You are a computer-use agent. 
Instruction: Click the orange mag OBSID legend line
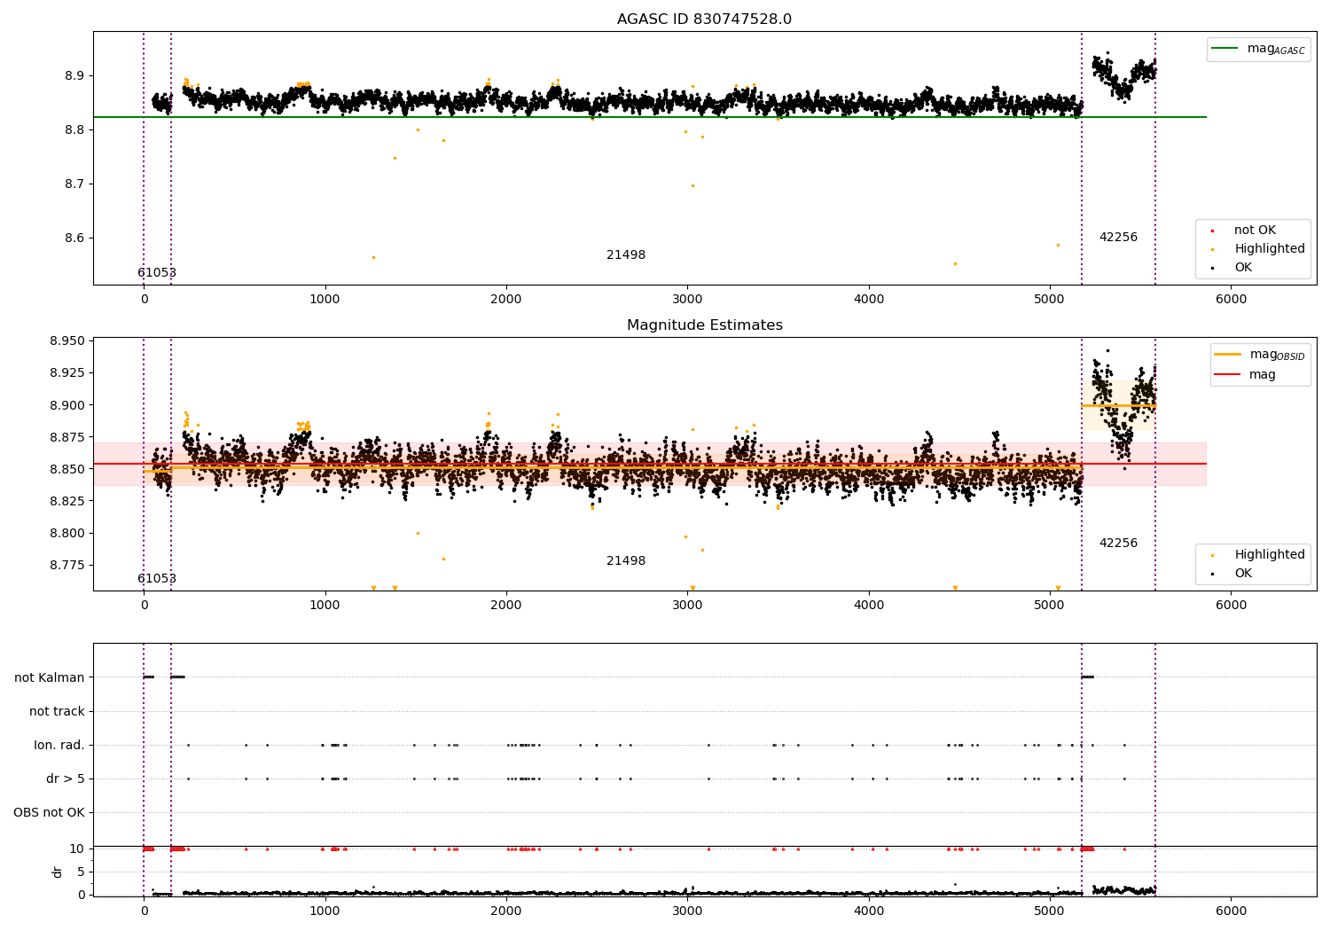click(x=1228, y=355)
